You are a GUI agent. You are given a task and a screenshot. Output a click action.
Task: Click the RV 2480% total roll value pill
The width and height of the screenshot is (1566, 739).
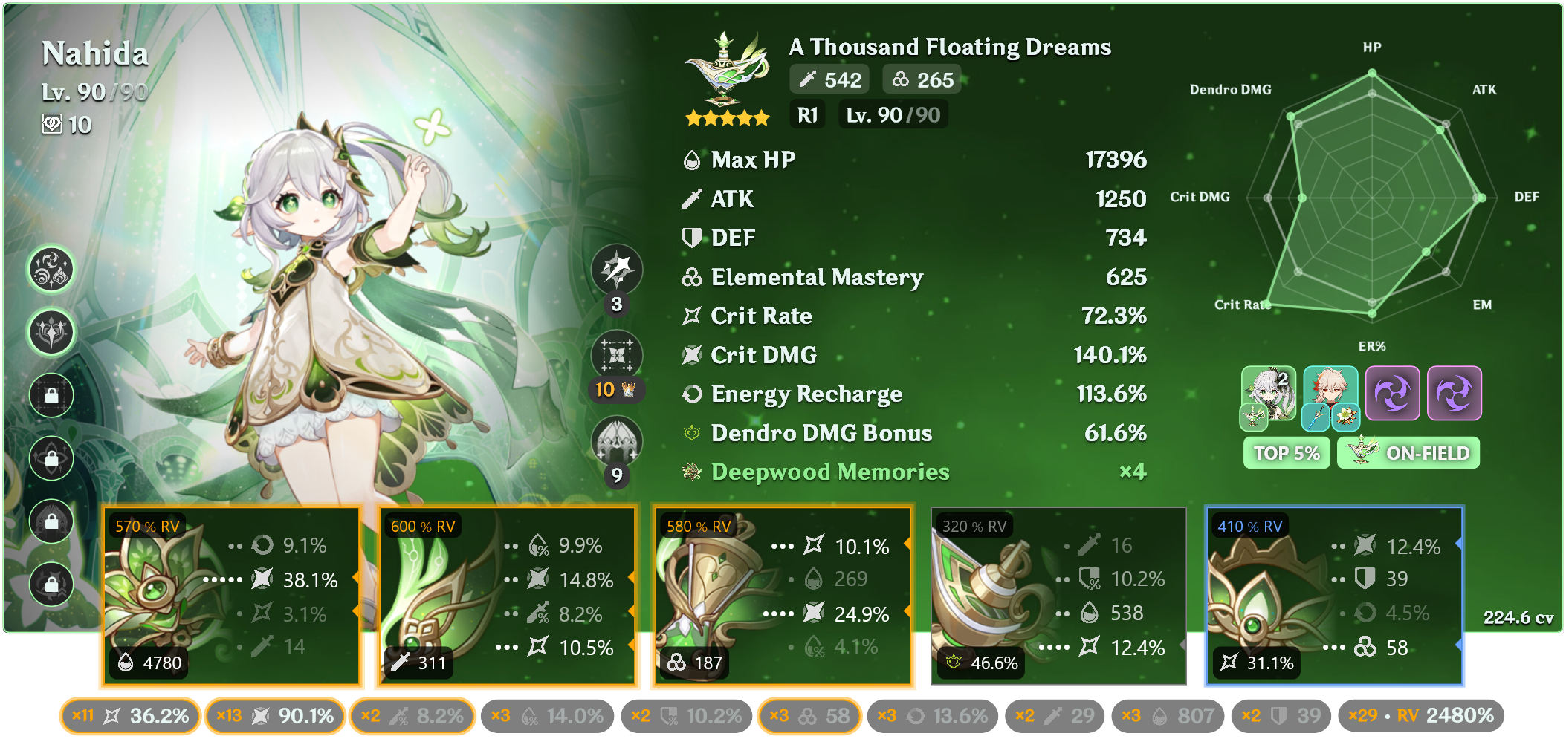click(x=1421, y=716)
